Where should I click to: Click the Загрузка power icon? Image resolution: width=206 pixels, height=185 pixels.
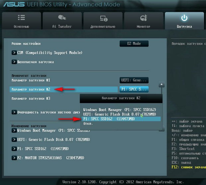click(184, 18)
